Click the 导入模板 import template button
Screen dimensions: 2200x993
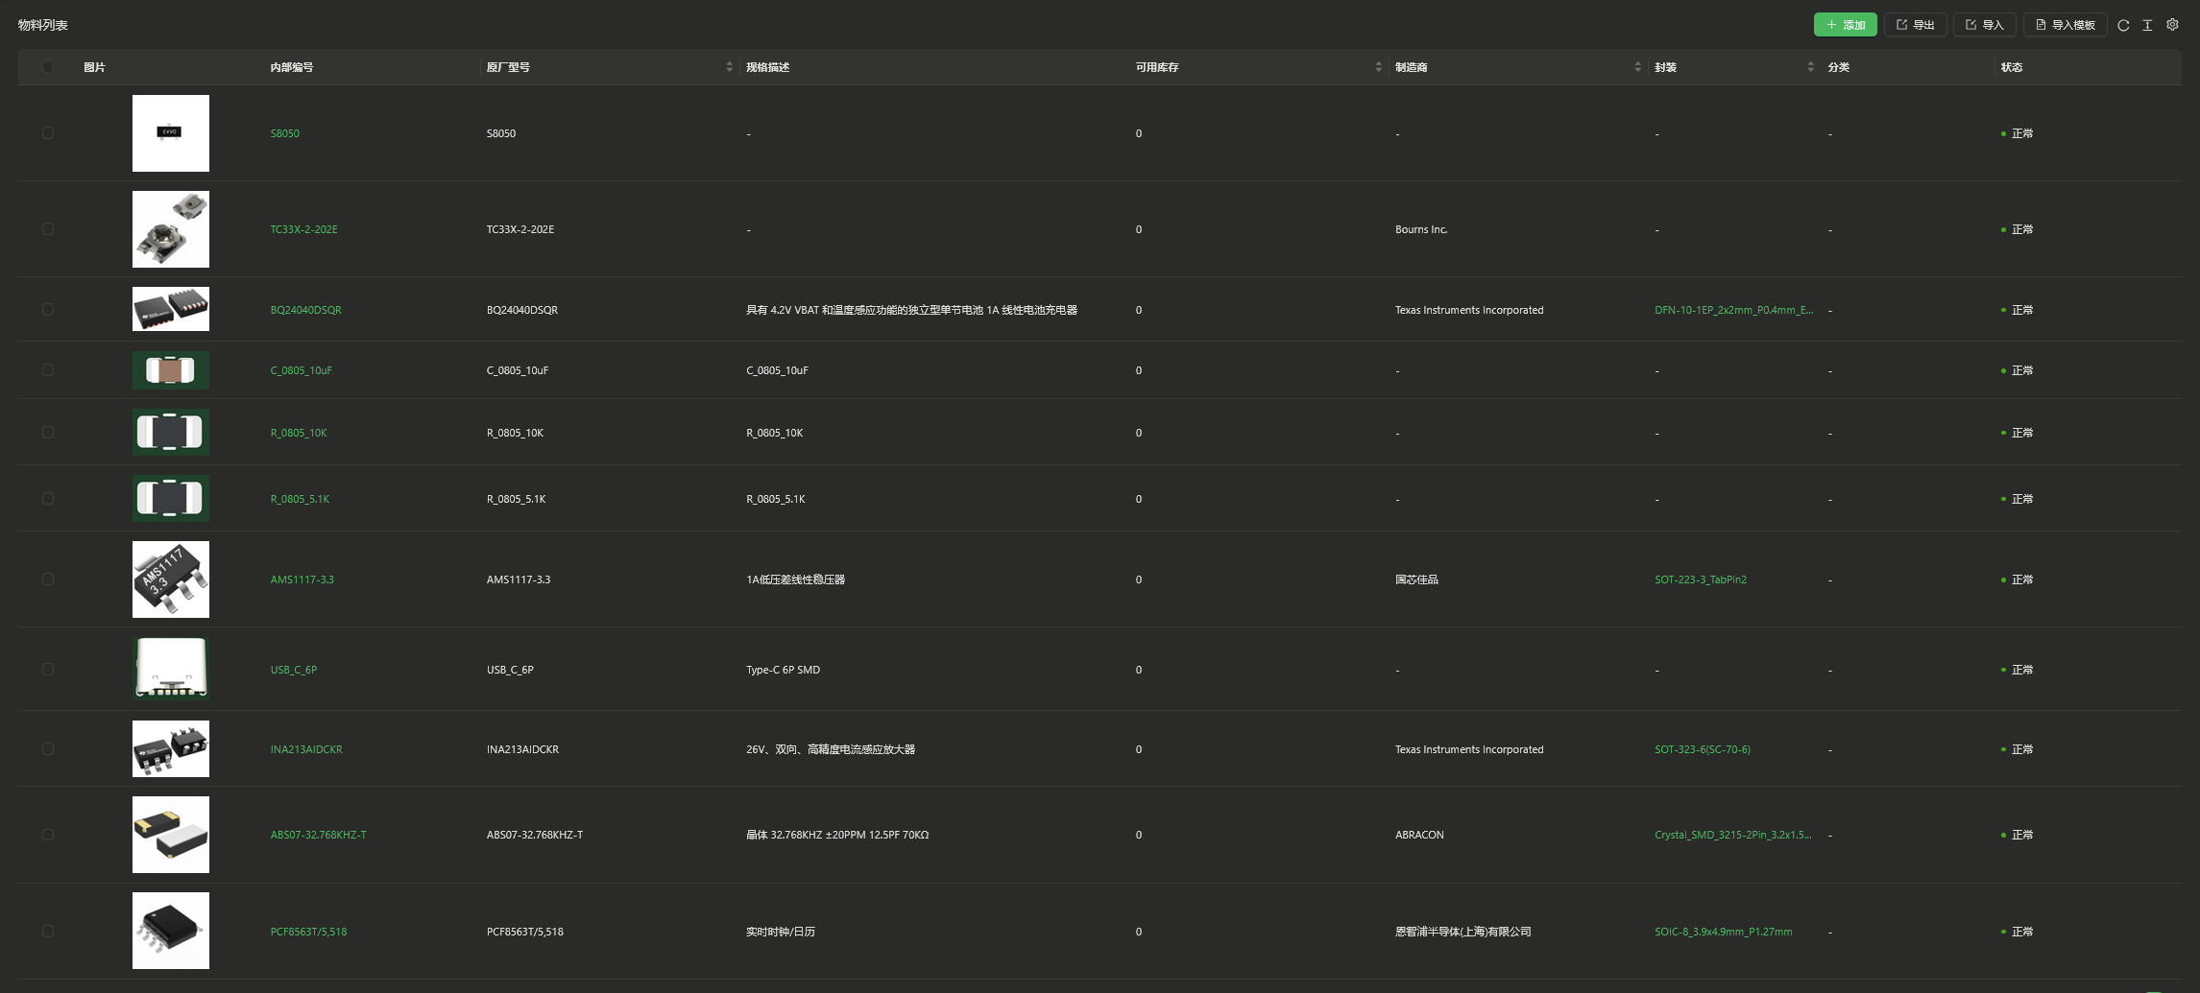pos(2065,25)
